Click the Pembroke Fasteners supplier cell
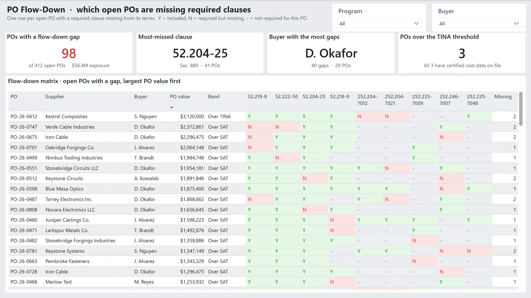Image resolution: width=531 pixels, height=298 pixels. [x=68, y=261]
